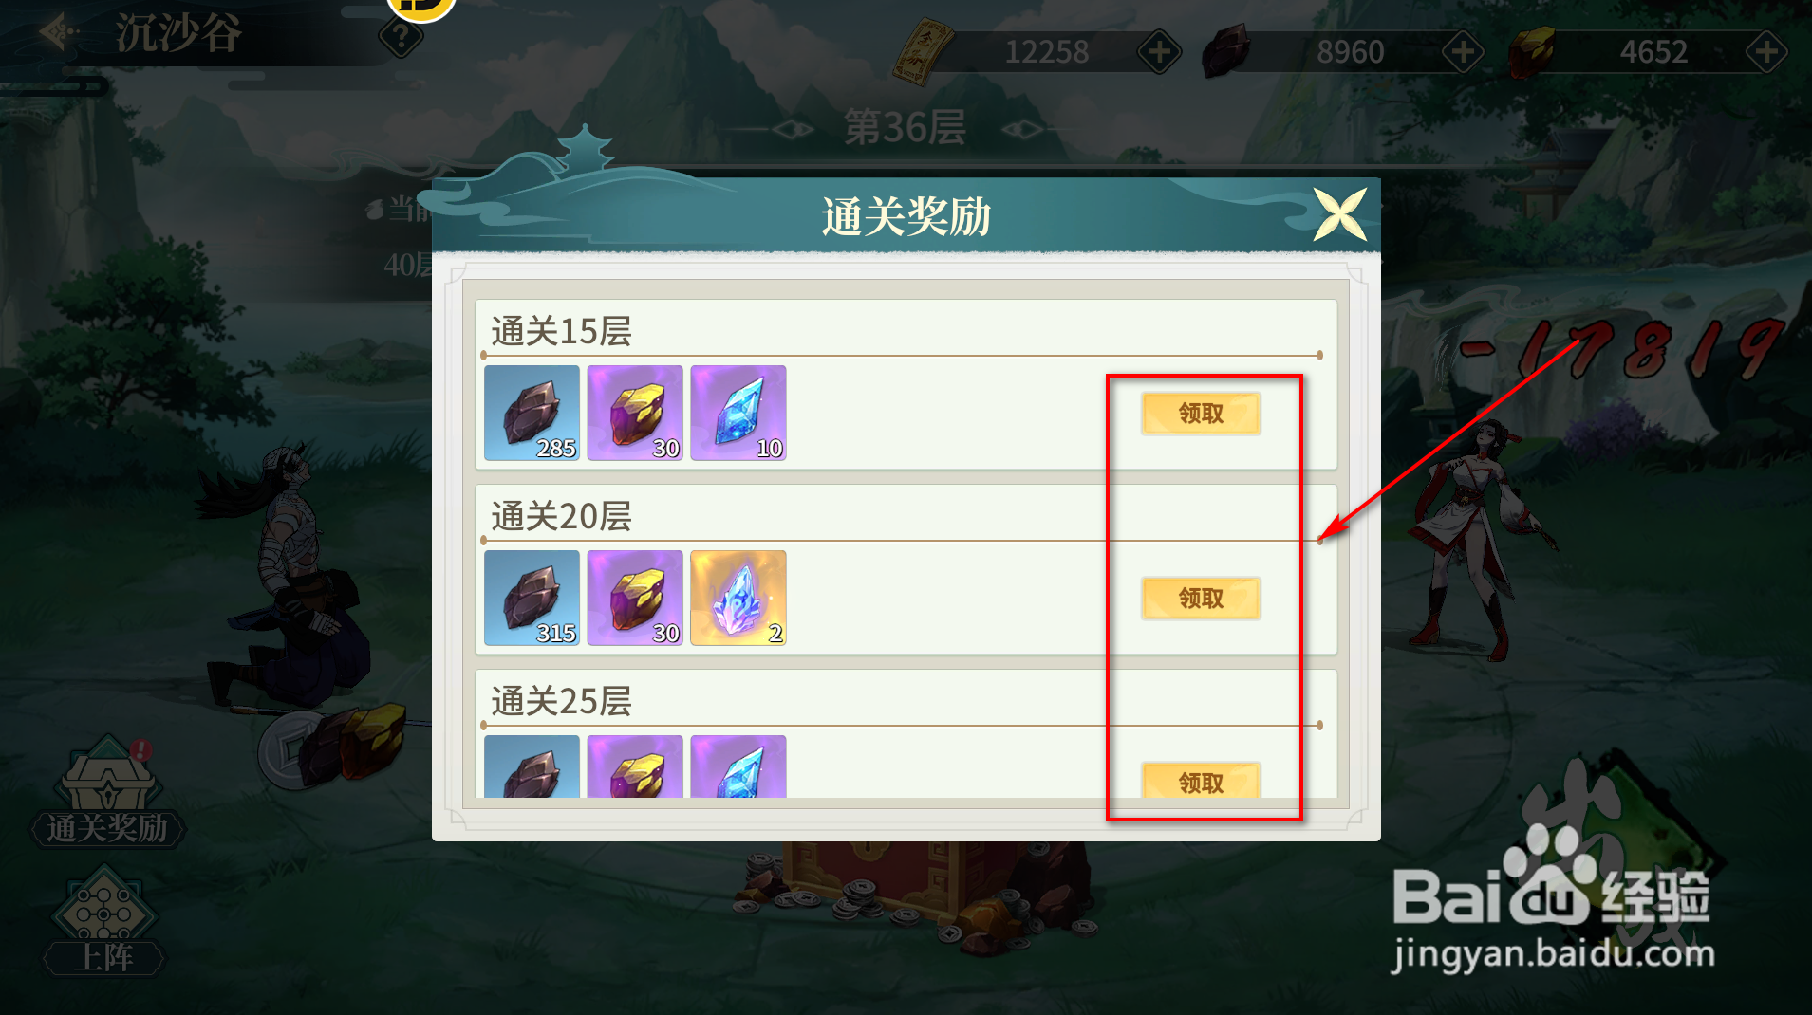Screen dimensions: 1812x1015
Task: Tap the golden crystal icon with 2
Action: point(738,599)
